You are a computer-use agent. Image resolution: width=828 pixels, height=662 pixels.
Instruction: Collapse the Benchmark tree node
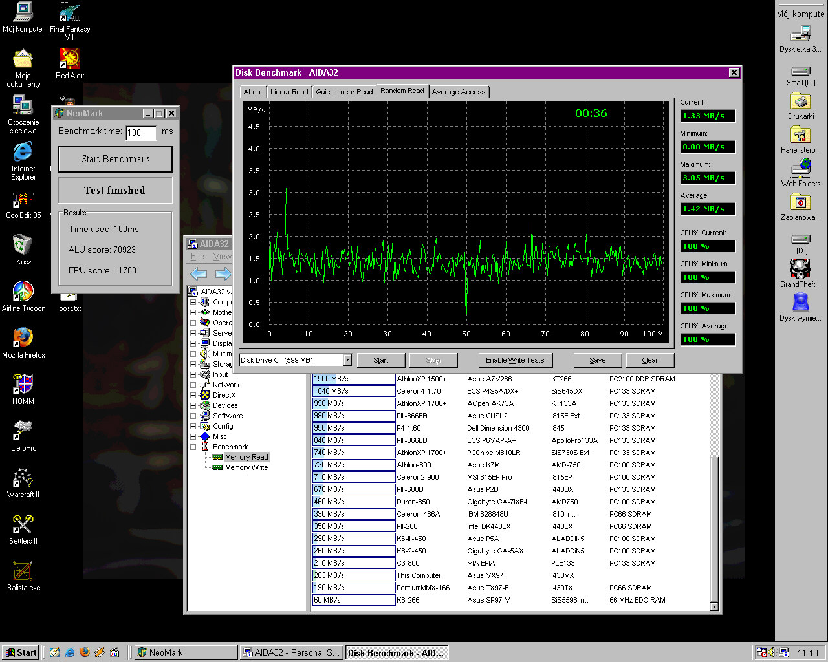point(193,447)
